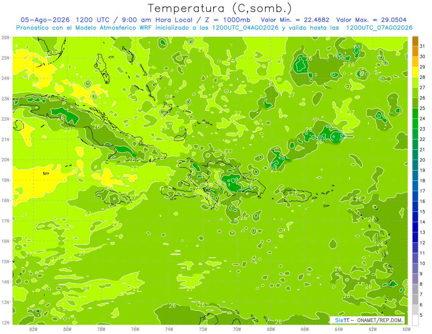Viewport: 432px width, 334px height.
Task: Click the 62W longitude axis label
Action: 373,329
